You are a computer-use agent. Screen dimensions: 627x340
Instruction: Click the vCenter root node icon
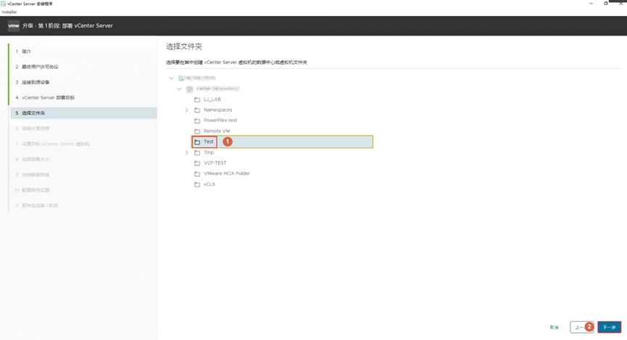coord(181,78)
